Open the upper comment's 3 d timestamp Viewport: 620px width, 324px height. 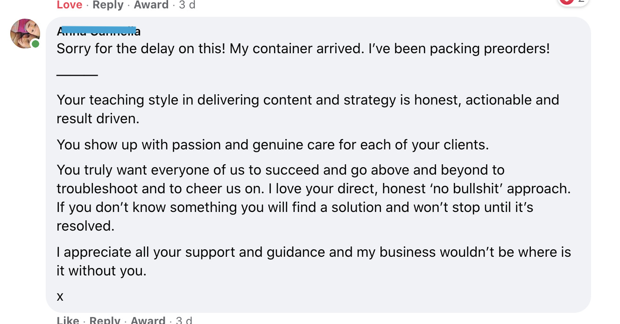pos(187,5)
